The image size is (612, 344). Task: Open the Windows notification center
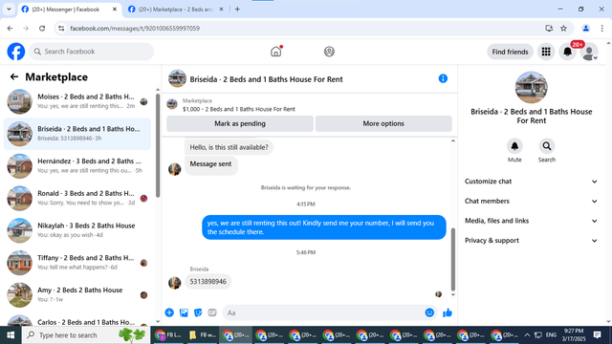pyautogui.click(x=597, y=335)
